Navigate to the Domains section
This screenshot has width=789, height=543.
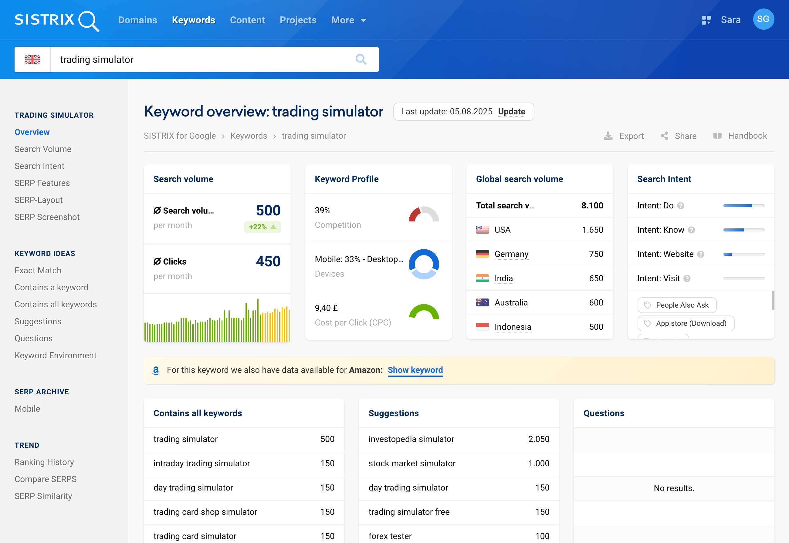pyautogui.click(x=137, y=20)
